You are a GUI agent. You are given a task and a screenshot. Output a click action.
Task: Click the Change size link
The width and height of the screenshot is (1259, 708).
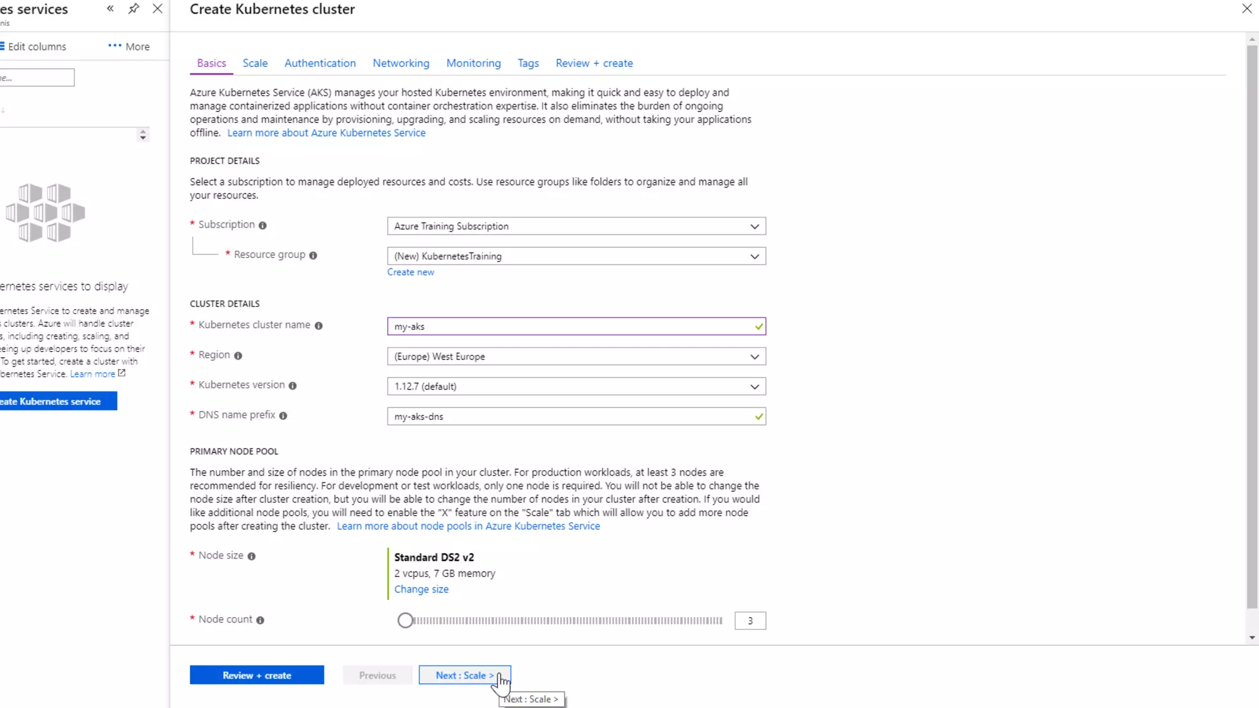421,589
